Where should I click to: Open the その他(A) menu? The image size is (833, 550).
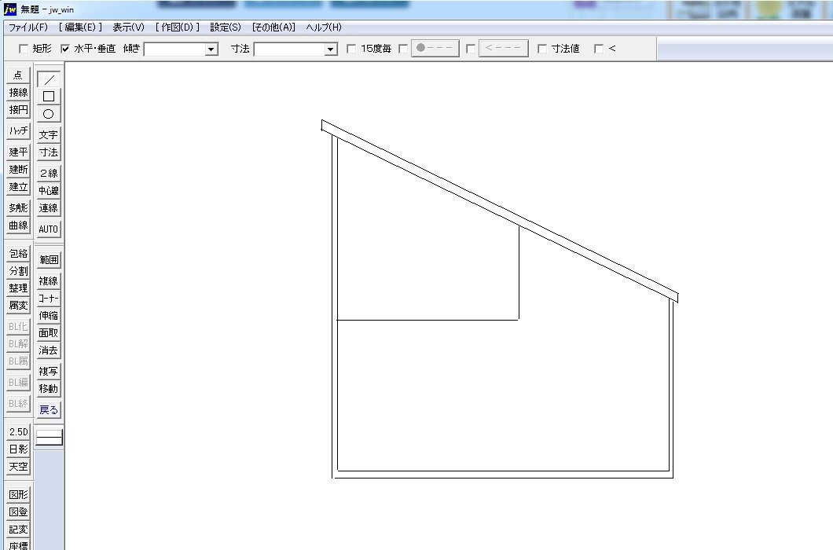click(x=273, y=27)
